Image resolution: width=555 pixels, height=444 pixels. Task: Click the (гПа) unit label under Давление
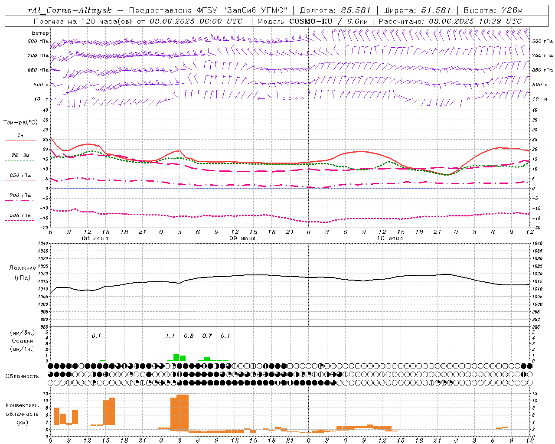pyautogui.click(x=22, y=277)
